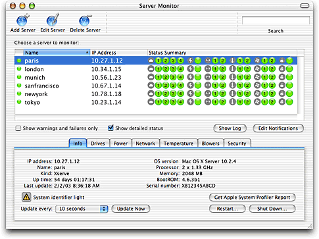Viewport: 319px width, 239px height.
Task: Click the Restart... button
Action: pyautogui.click(x=228, y=209)
